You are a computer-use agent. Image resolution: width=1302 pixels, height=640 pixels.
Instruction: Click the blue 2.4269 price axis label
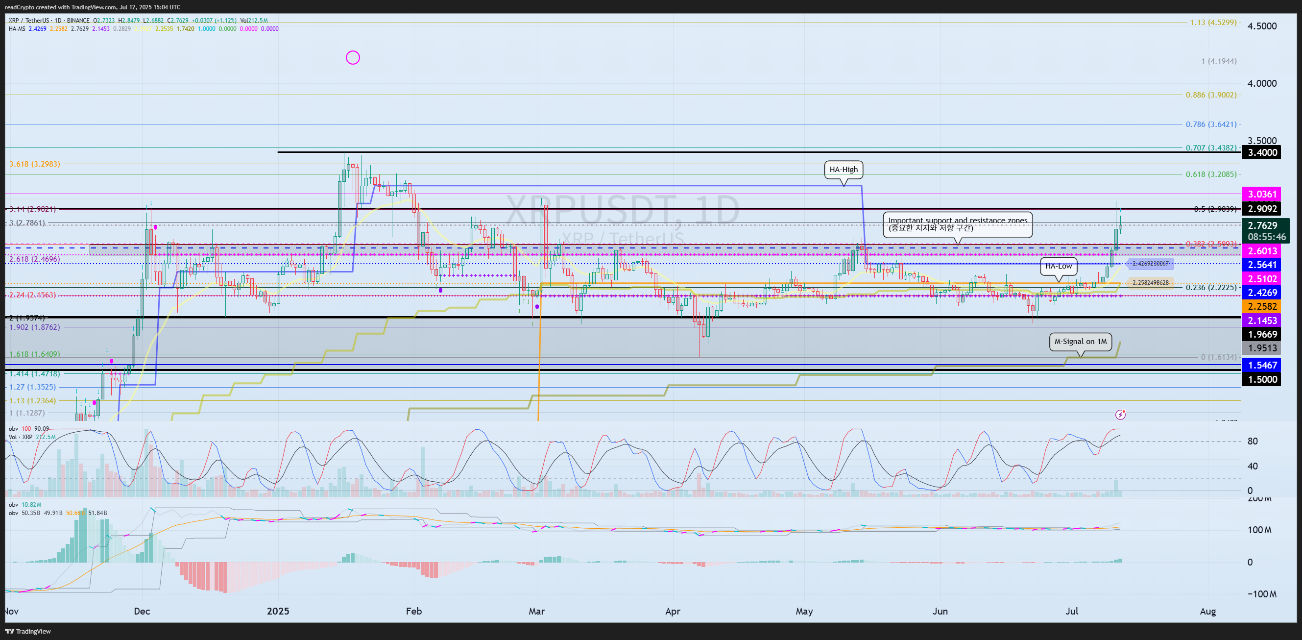pyautogui.click(x=1261, y=292)
